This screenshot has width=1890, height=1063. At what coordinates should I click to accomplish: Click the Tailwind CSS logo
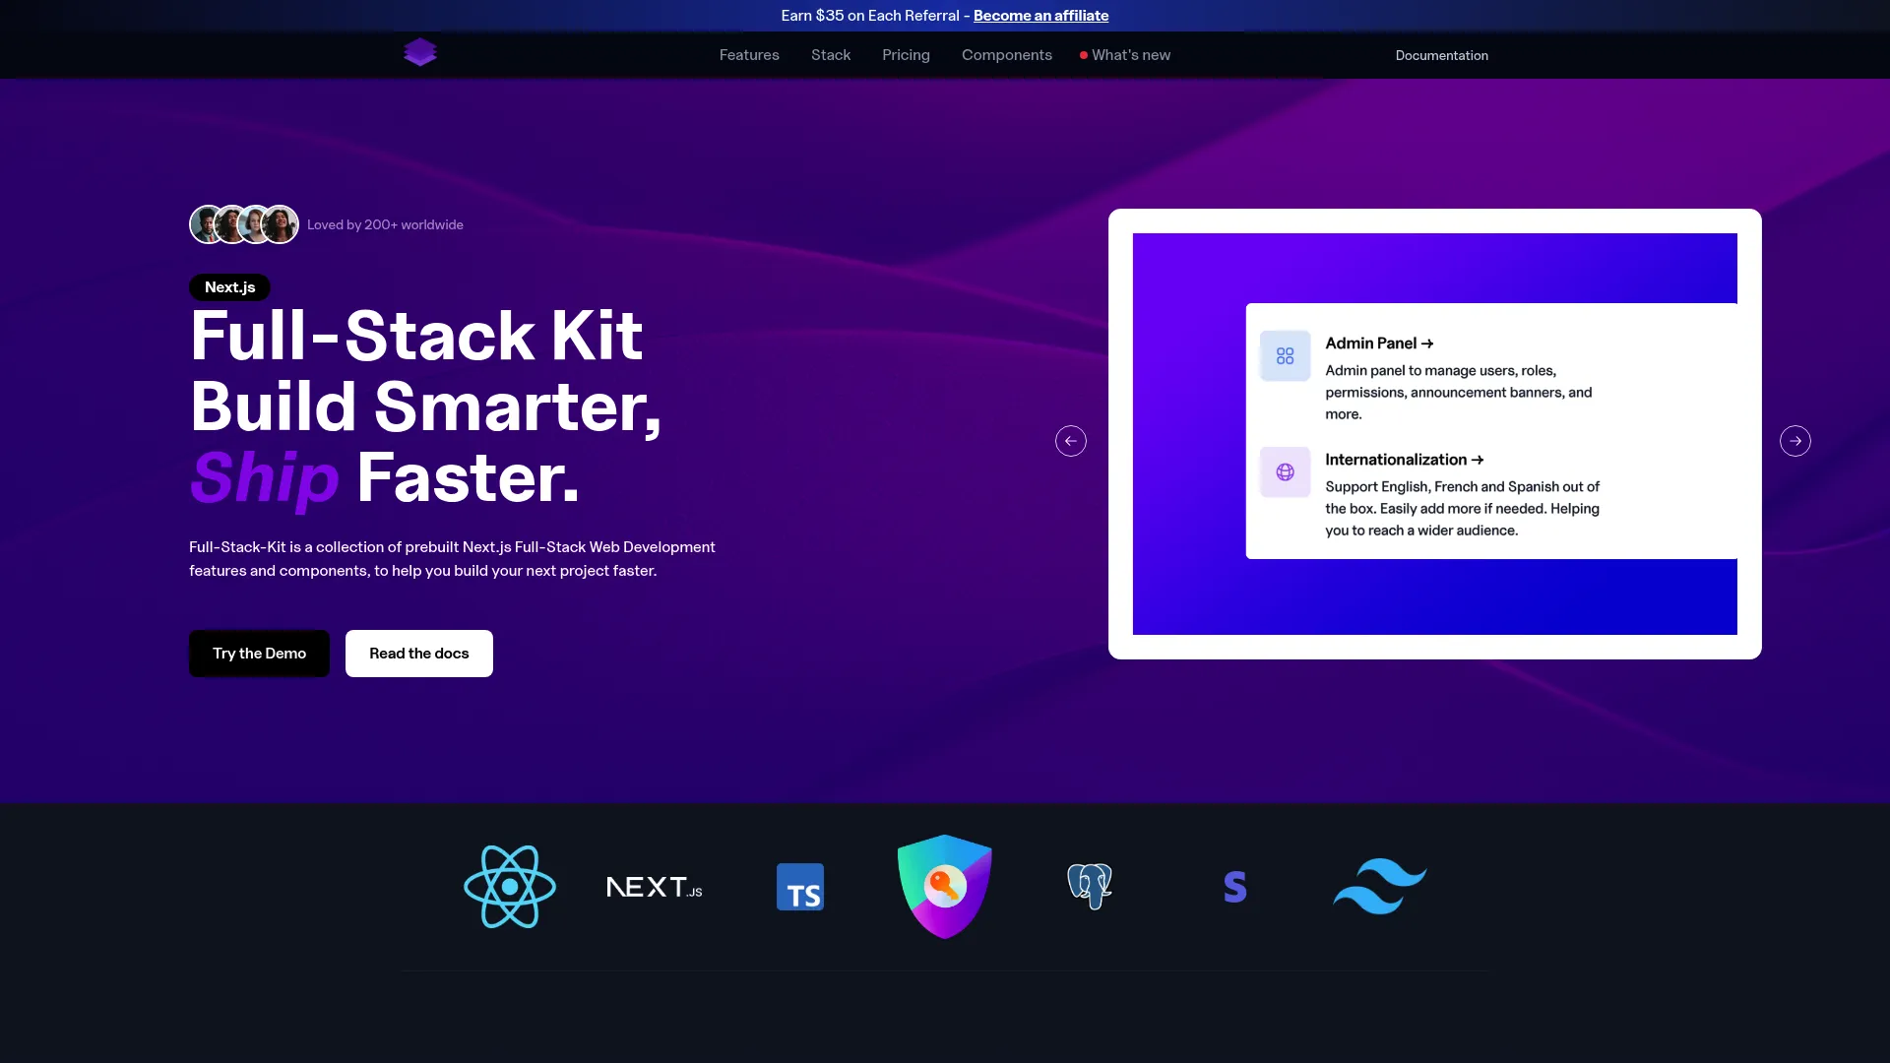pos(1379,886)
